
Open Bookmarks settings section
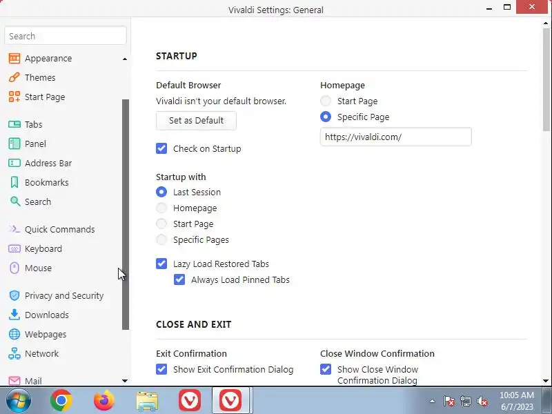tap(46, 182)
